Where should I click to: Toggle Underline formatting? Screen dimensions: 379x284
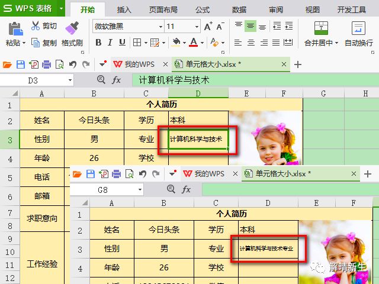tap(122, 43)
